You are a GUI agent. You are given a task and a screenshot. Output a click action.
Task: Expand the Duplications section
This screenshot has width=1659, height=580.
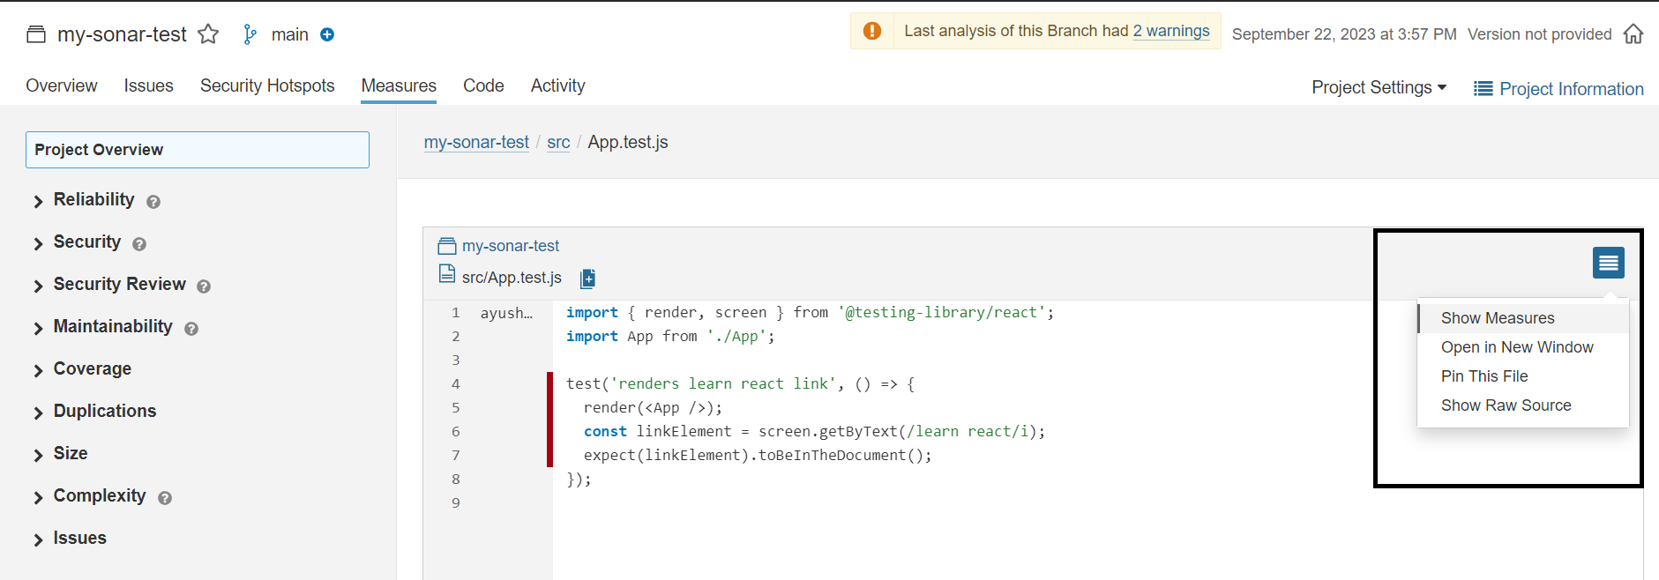pyautogui.click(x=38, y=413)
